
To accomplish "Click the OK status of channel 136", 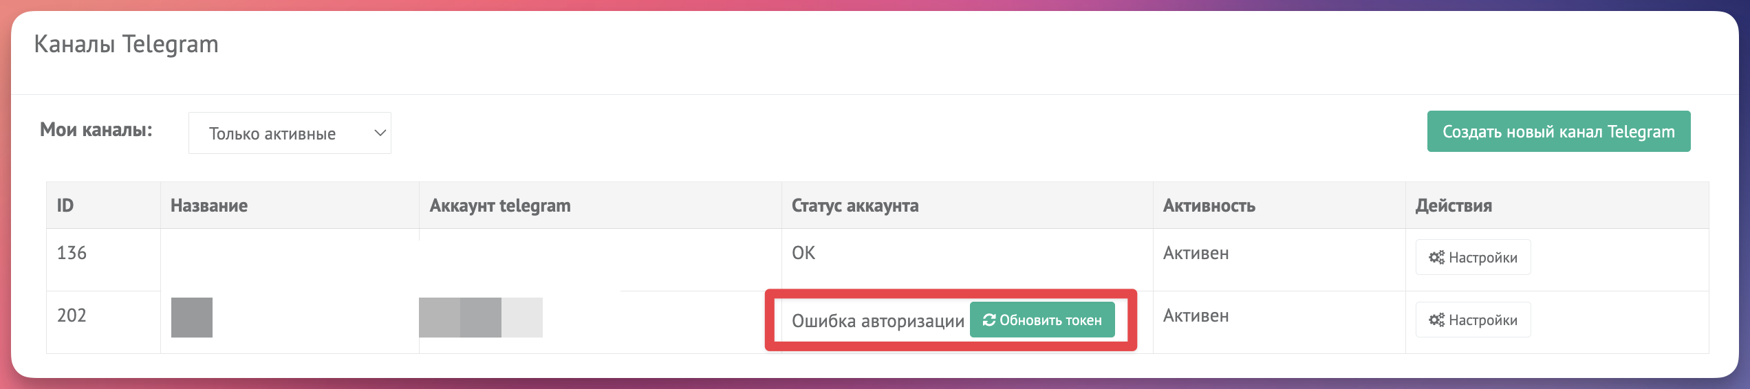I will click(x=803, y=254).
